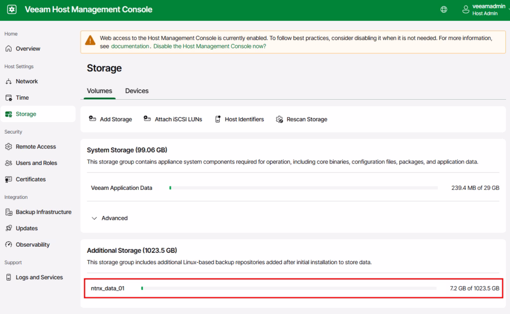Click the veeamadmin user avatar icon
Image resolution: width=510 pixels, height=314 pixels.
466,9
